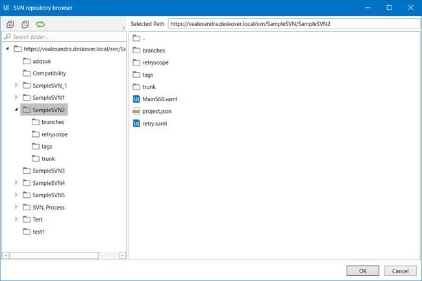Select the SampleSVN4 folder label

pos(49,183)
